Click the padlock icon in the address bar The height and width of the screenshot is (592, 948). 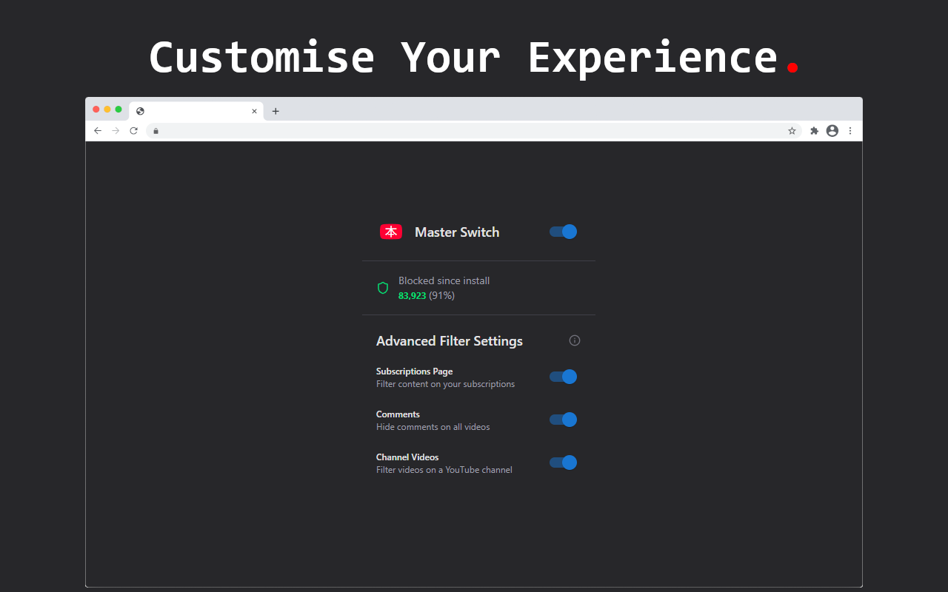(x=156, y=130)
